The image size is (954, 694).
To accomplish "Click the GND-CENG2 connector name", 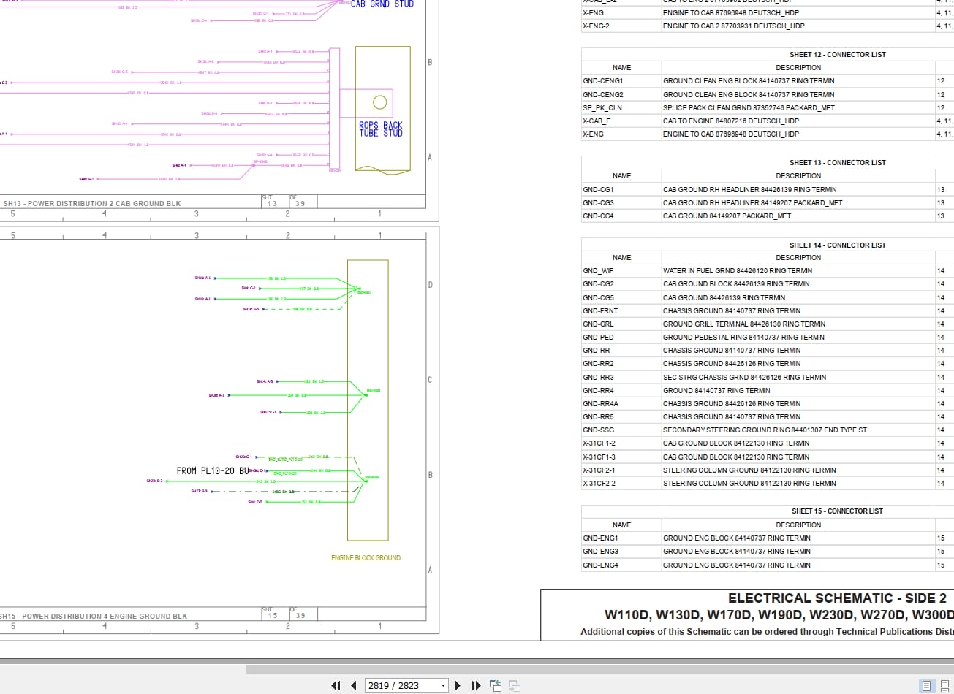I will [602, 94].
